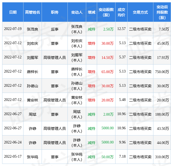Image resolution: width=171 pixels, height=166 pixels.
Task: Click the name 唐梓长 in the 高管姓名 column
Action: (33, 72)
